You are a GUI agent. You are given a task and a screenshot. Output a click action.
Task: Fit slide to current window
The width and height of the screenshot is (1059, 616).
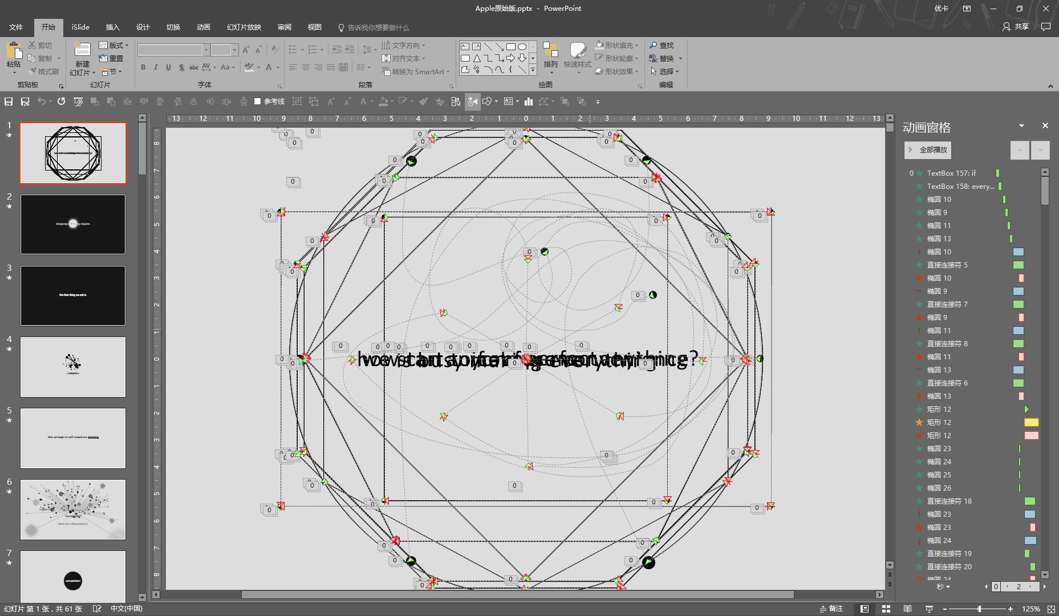[x=1051, y=609]
